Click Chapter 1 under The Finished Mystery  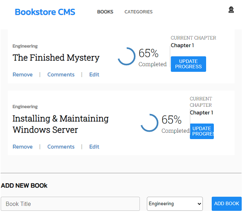pyautogui.click(x=182, y=46)
